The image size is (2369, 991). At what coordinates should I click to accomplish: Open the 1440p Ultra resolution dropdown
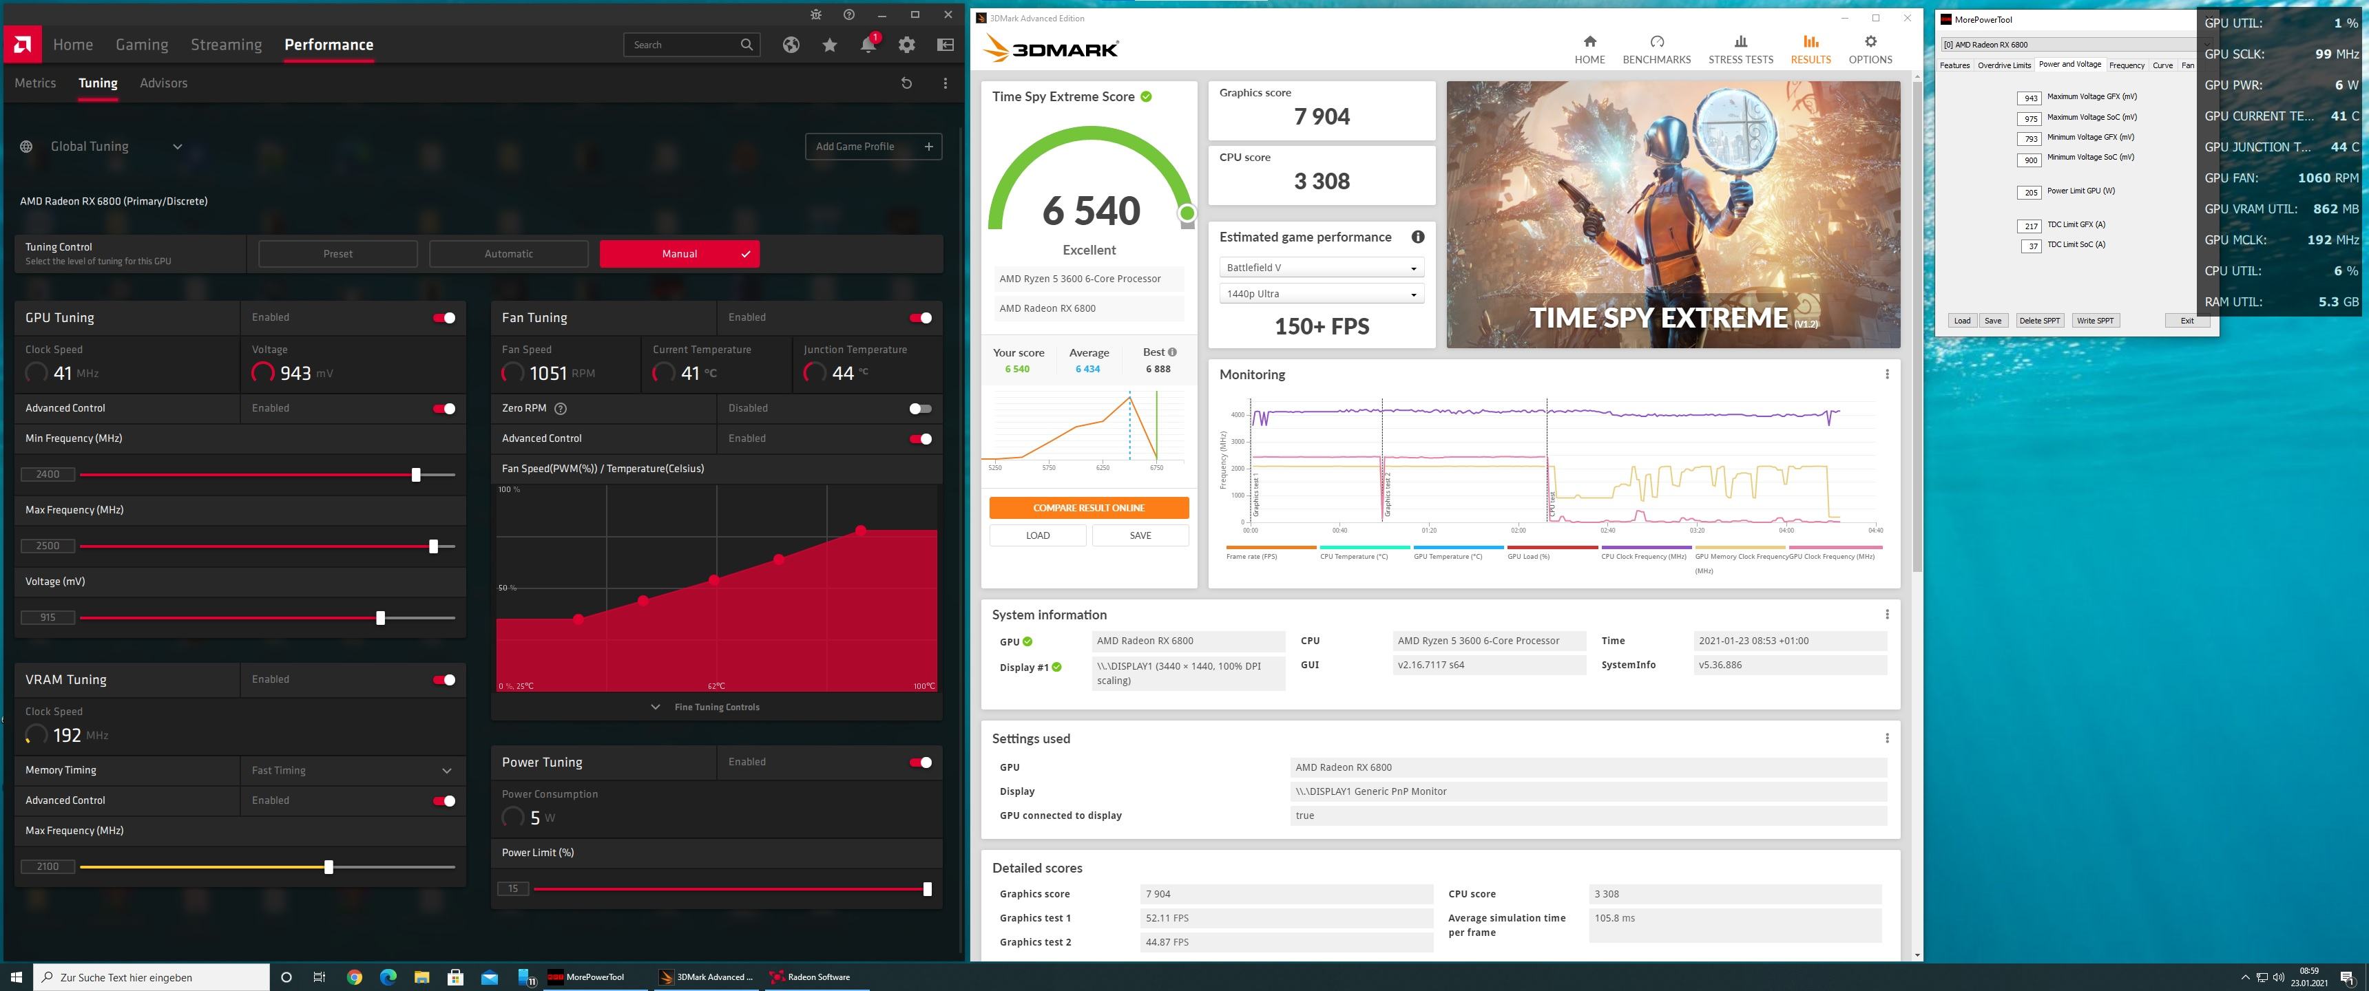tap(1322, 294)
